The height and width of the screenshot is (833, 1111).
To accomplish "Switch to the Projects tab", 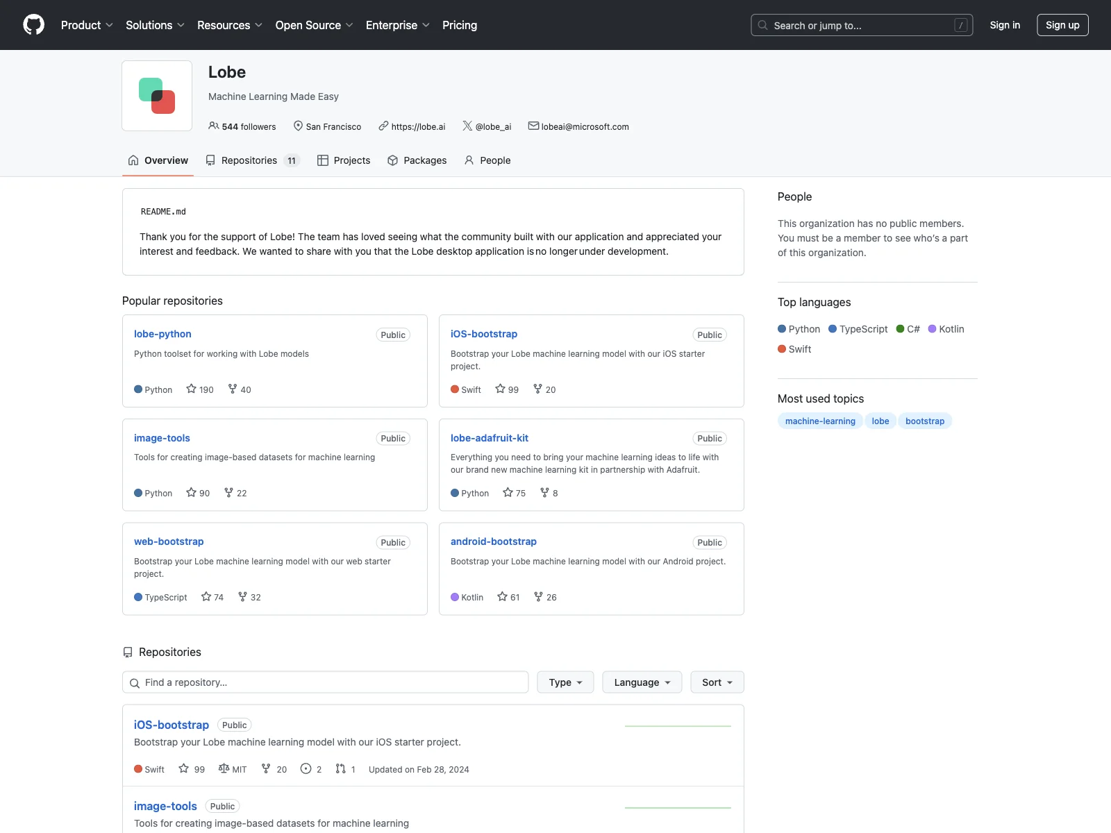I will pyautogui.click(x=344, y=160).
